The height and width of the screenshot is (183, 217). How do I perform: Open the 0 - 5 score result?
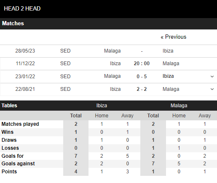[x=142, y=77]
